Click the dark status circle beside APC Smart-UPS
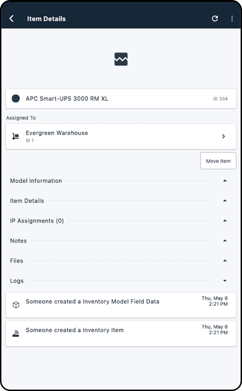 click(16, 98)
